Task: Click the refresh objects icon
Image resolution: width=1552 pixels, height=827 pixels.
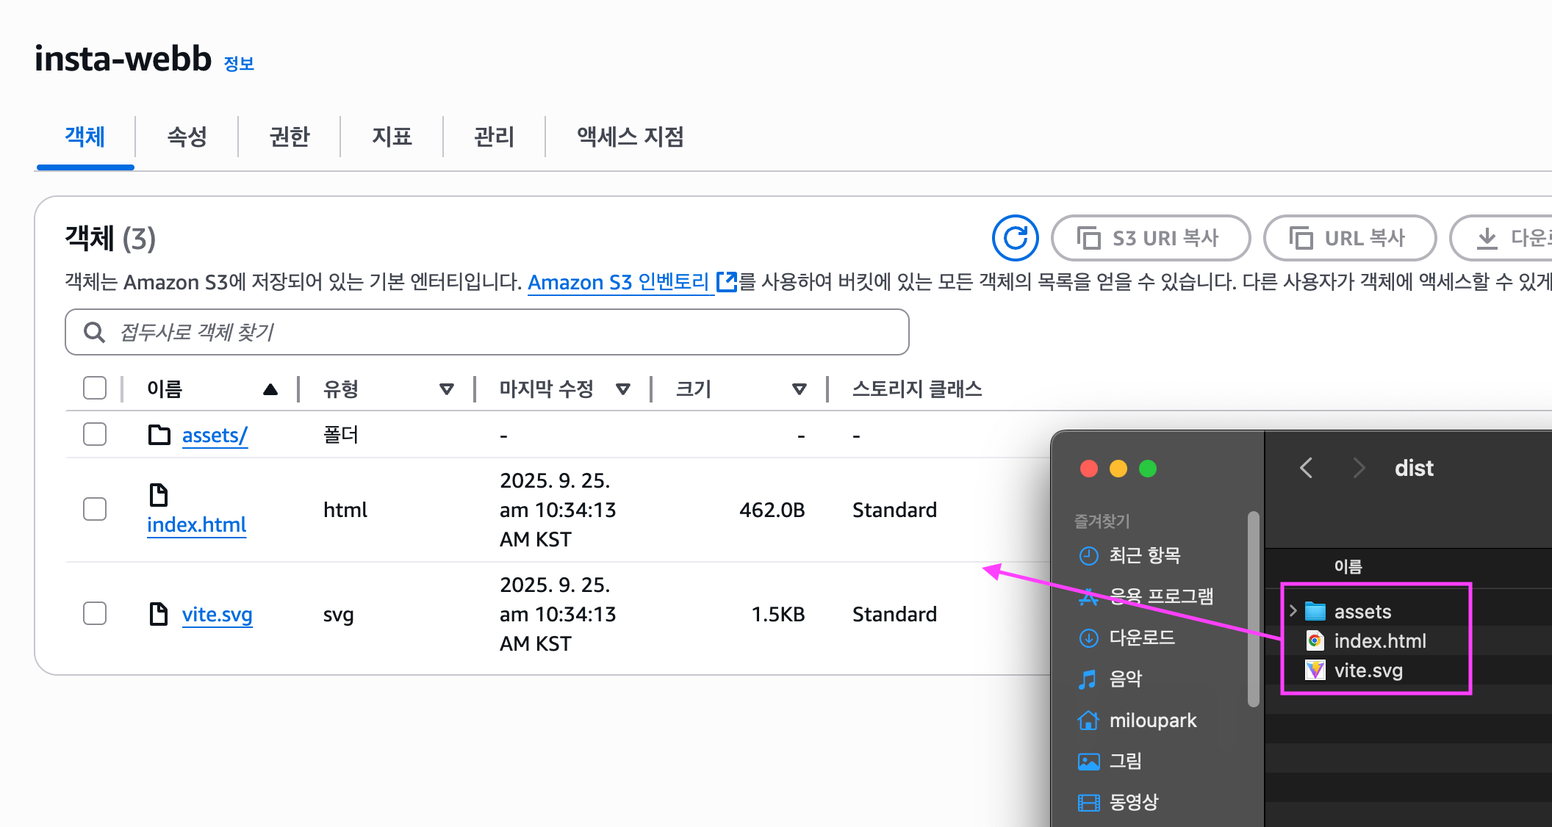Action: pyautogui.click(x=1015, y=237)
